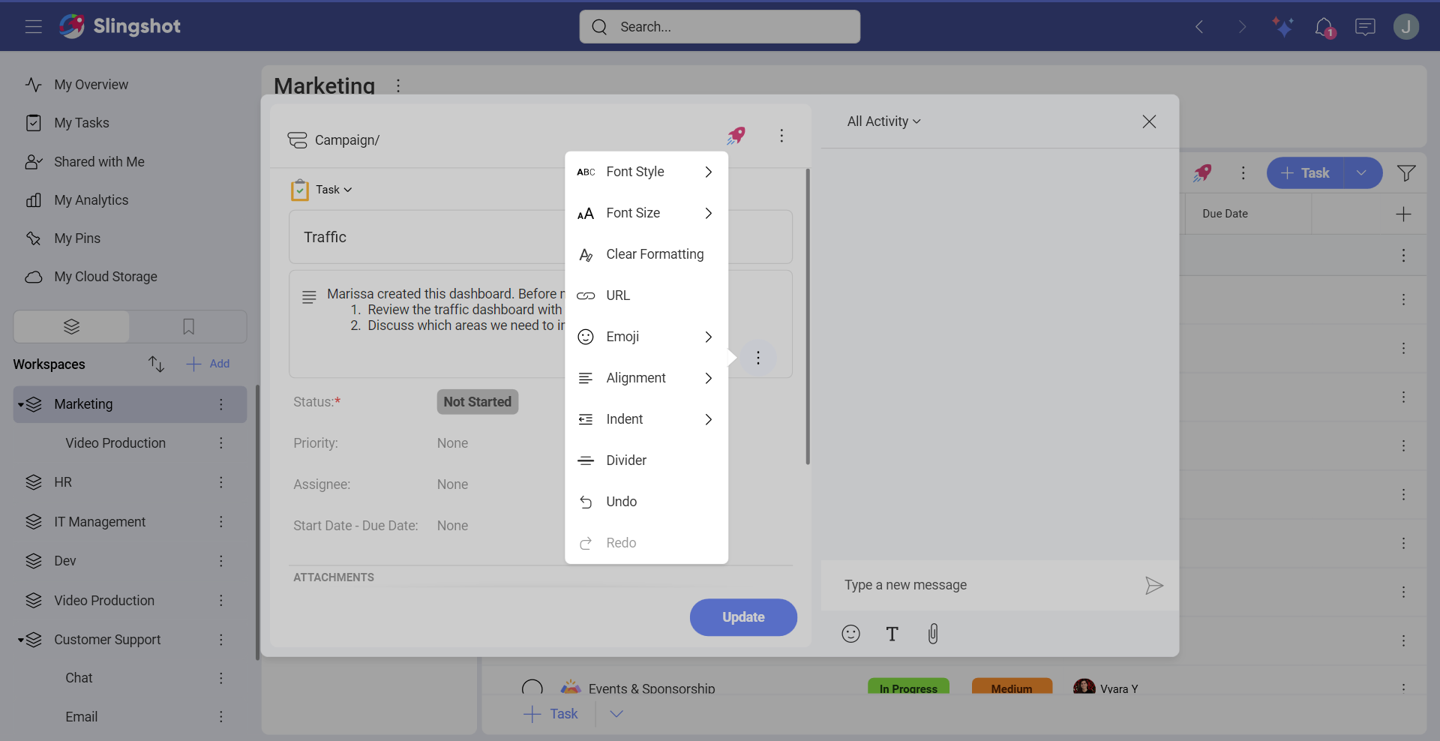Insert emoji in the message composer
The image size is (1440, 741).
click(x=850, y=634)
